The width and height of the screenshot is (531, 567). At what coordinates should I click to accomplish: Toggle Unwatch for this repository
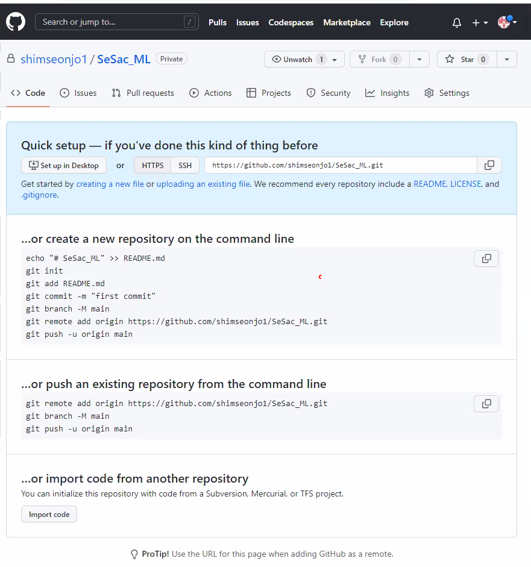(298, 59)
